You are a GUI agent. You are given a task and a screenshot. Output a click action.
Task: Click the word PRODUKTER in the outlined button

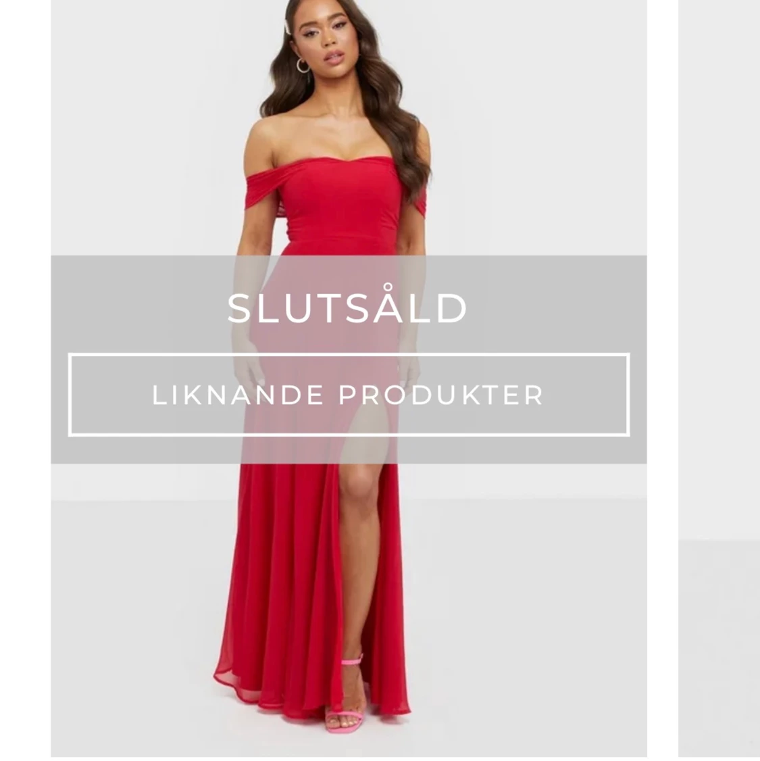click(441, 395)
